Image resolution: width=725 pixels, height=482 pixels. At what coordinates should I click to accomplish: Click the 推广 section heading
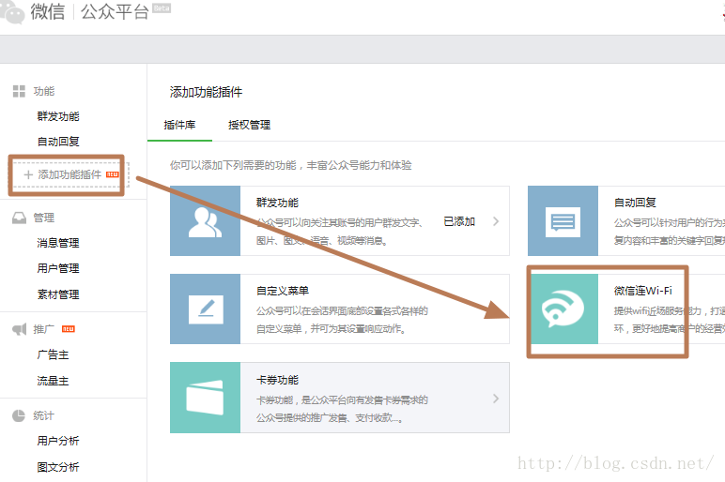43,329
